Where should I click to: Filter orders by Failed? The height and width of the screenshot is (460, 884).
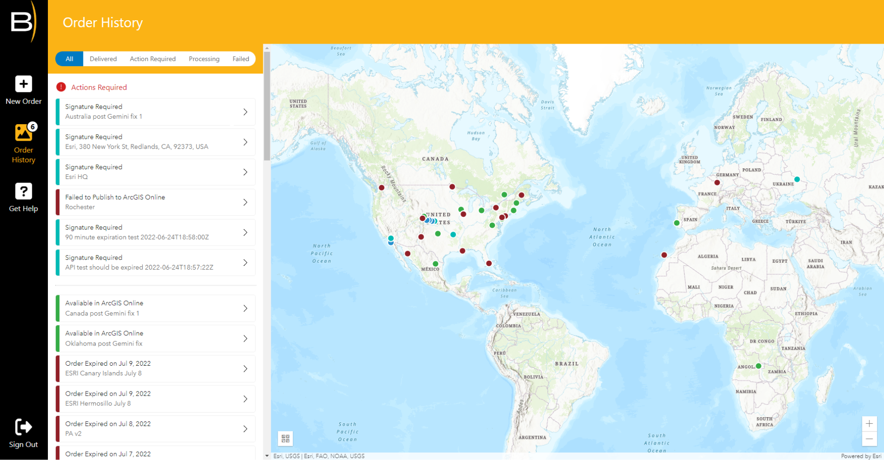241,59
